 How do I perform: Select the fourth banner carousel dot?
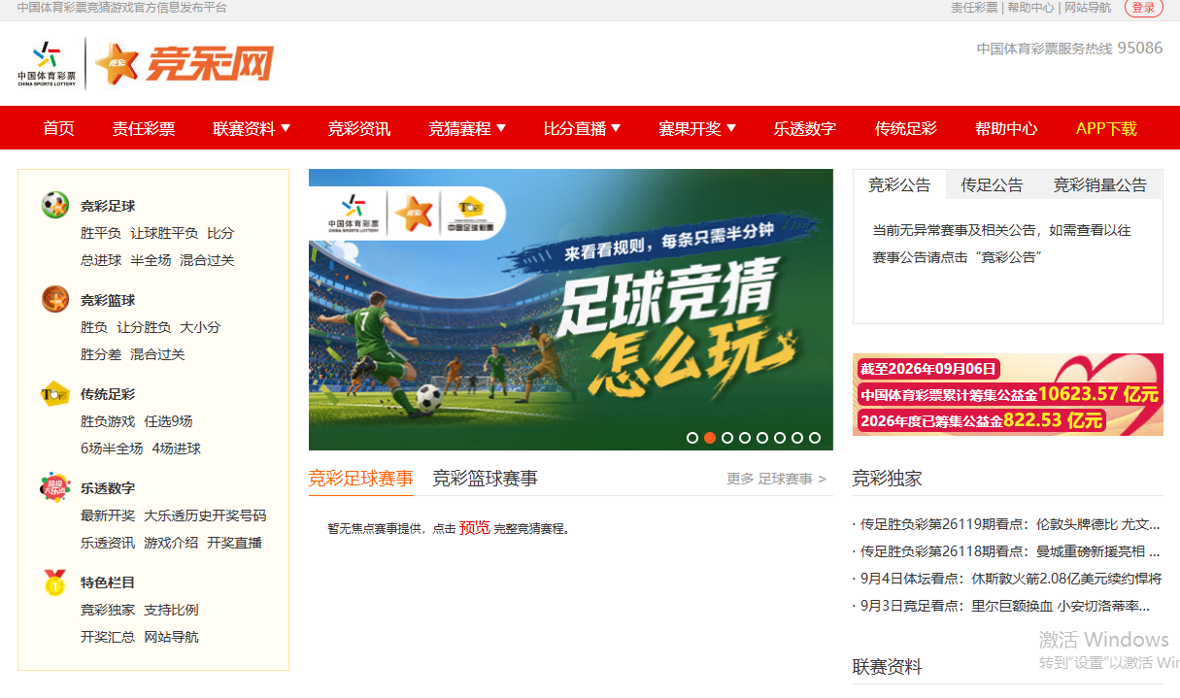[745, 438]
